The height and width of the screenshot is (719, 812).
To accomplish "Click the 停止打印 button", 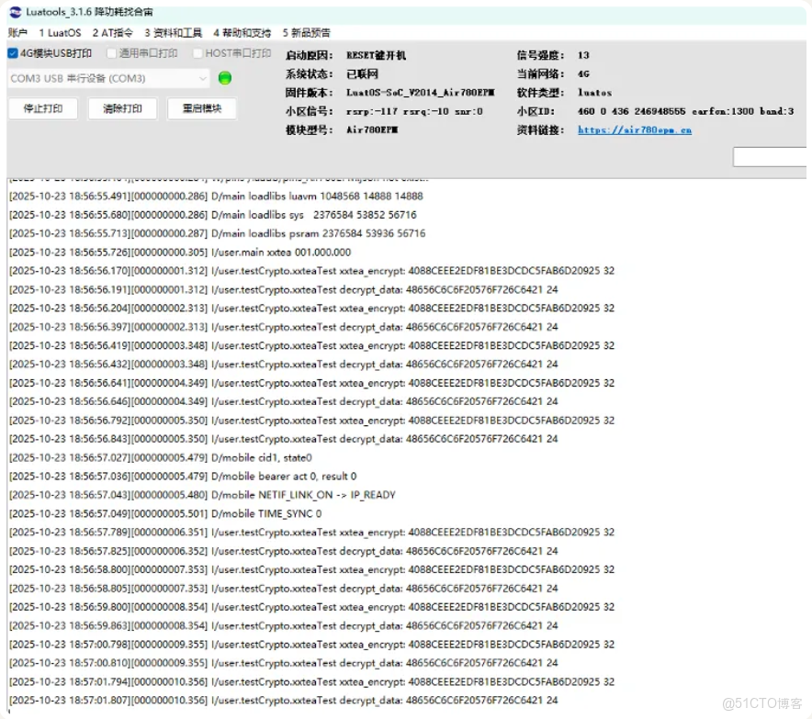I will 43,108.
